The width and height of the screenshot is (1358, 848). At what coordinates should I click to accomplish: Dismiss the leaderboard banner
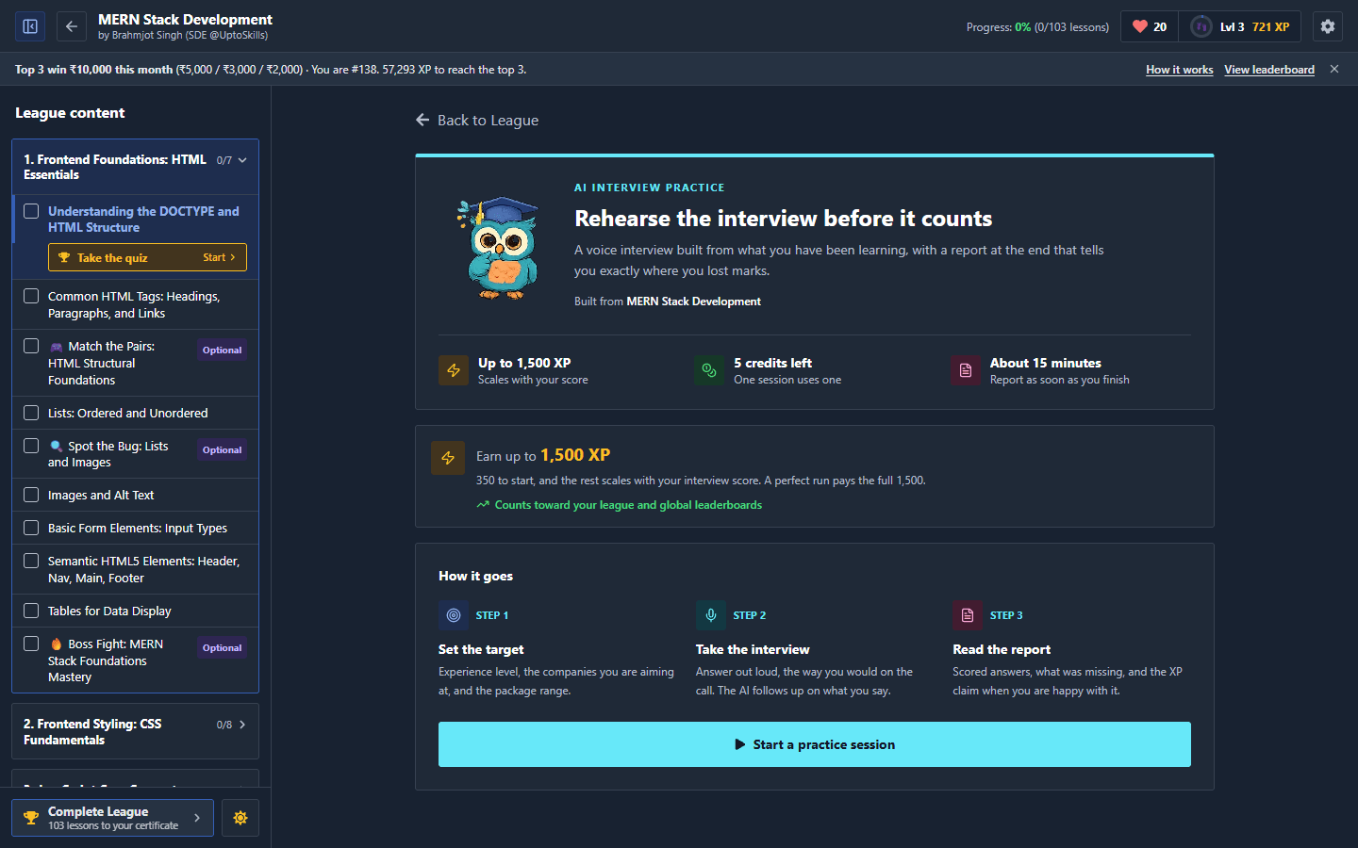point(1334,69)
